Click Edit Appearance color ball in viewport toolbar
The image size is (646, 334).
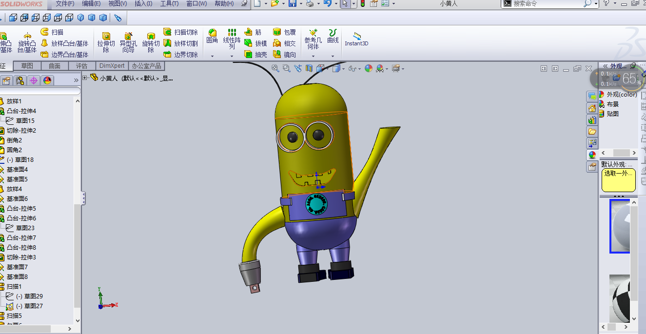(x=369, y=69)
